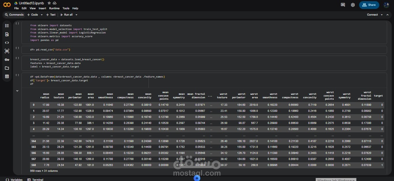Click the Share button
Screen dimensions: 394x181
coord(369,5)
